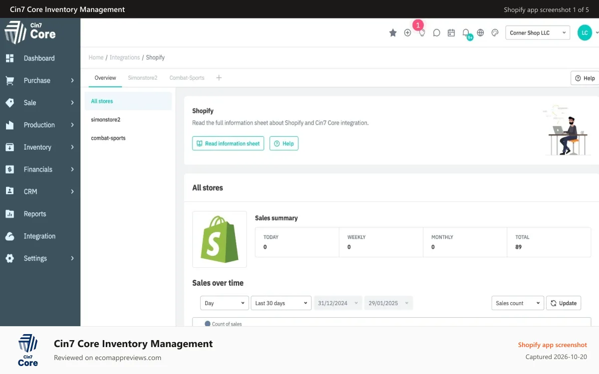The height and width of the screenshot is (374, 599).
Task: Select All stores in the store list
Action: 128,101
